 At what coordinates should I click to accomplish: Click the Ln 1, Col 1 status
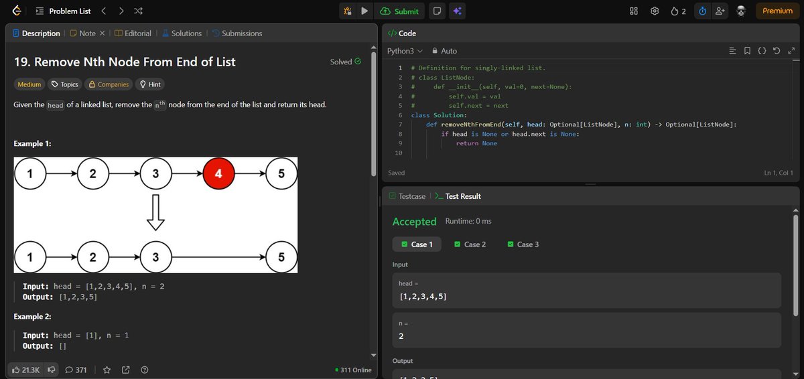pyautogui.click(x=778, y=173)
